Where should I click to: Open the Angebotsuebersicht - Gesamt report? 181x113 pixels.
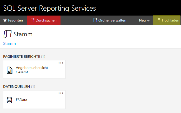34,69
